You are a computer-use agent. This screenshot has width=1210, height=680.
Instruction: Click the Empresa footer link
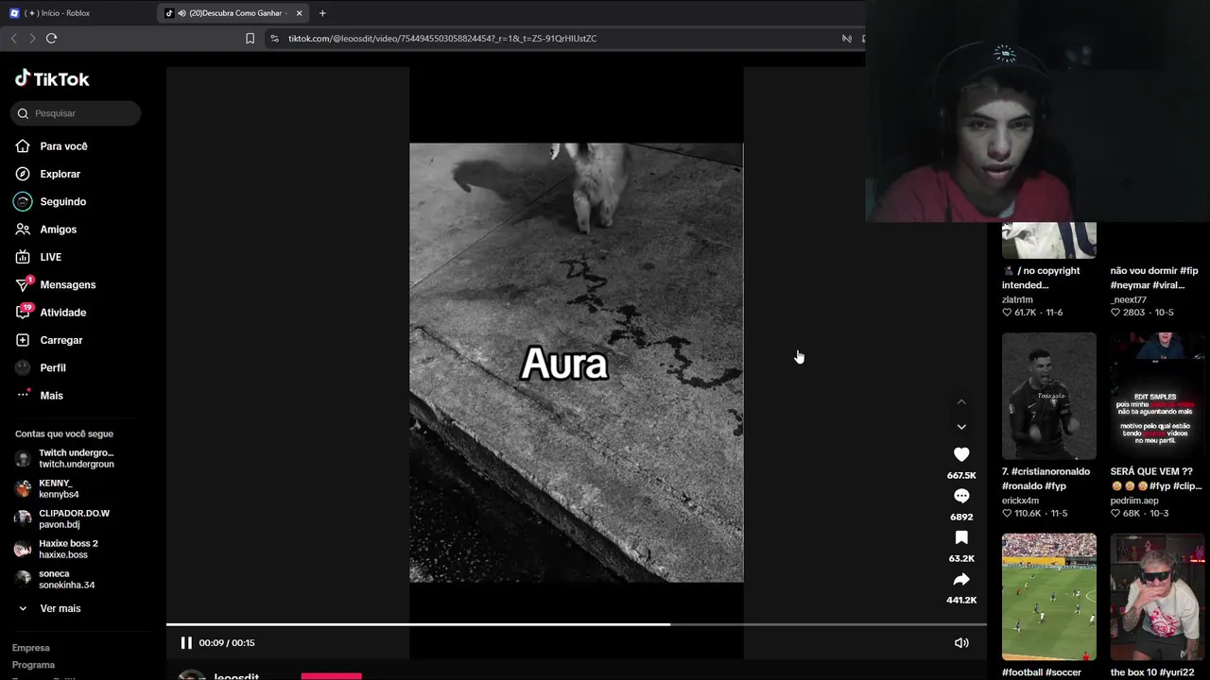click(31, 648)
